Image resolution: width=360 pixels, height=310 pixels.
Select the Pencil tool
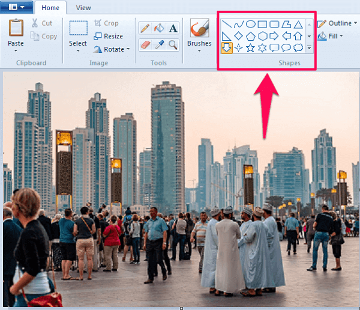[145, 28]
